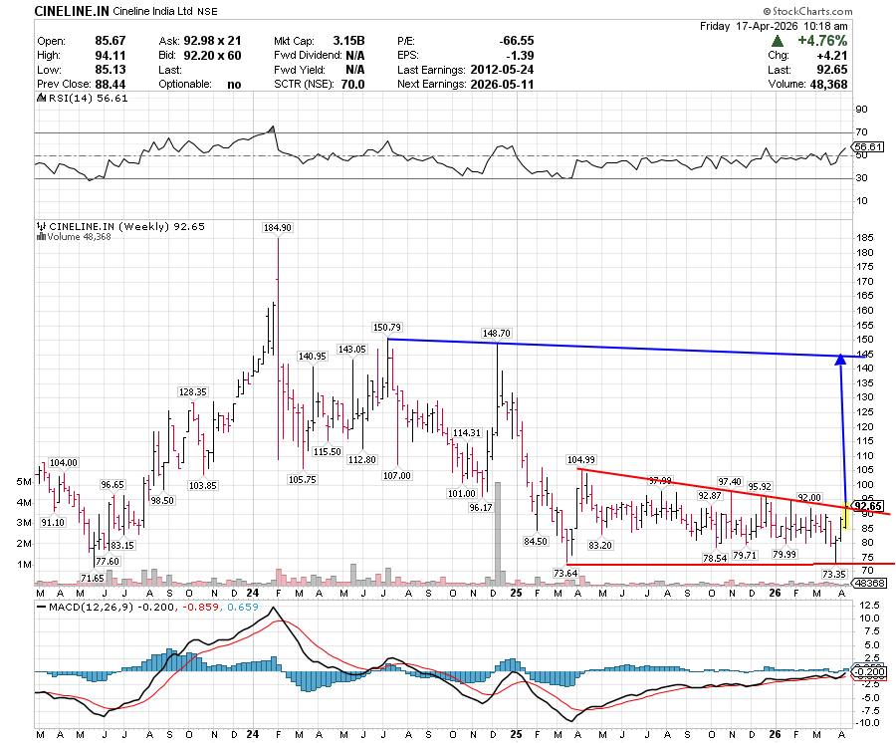Viewport: 896px width, 743px height.
Task: Click the Open value 85.67
Action: pos(111,41)
